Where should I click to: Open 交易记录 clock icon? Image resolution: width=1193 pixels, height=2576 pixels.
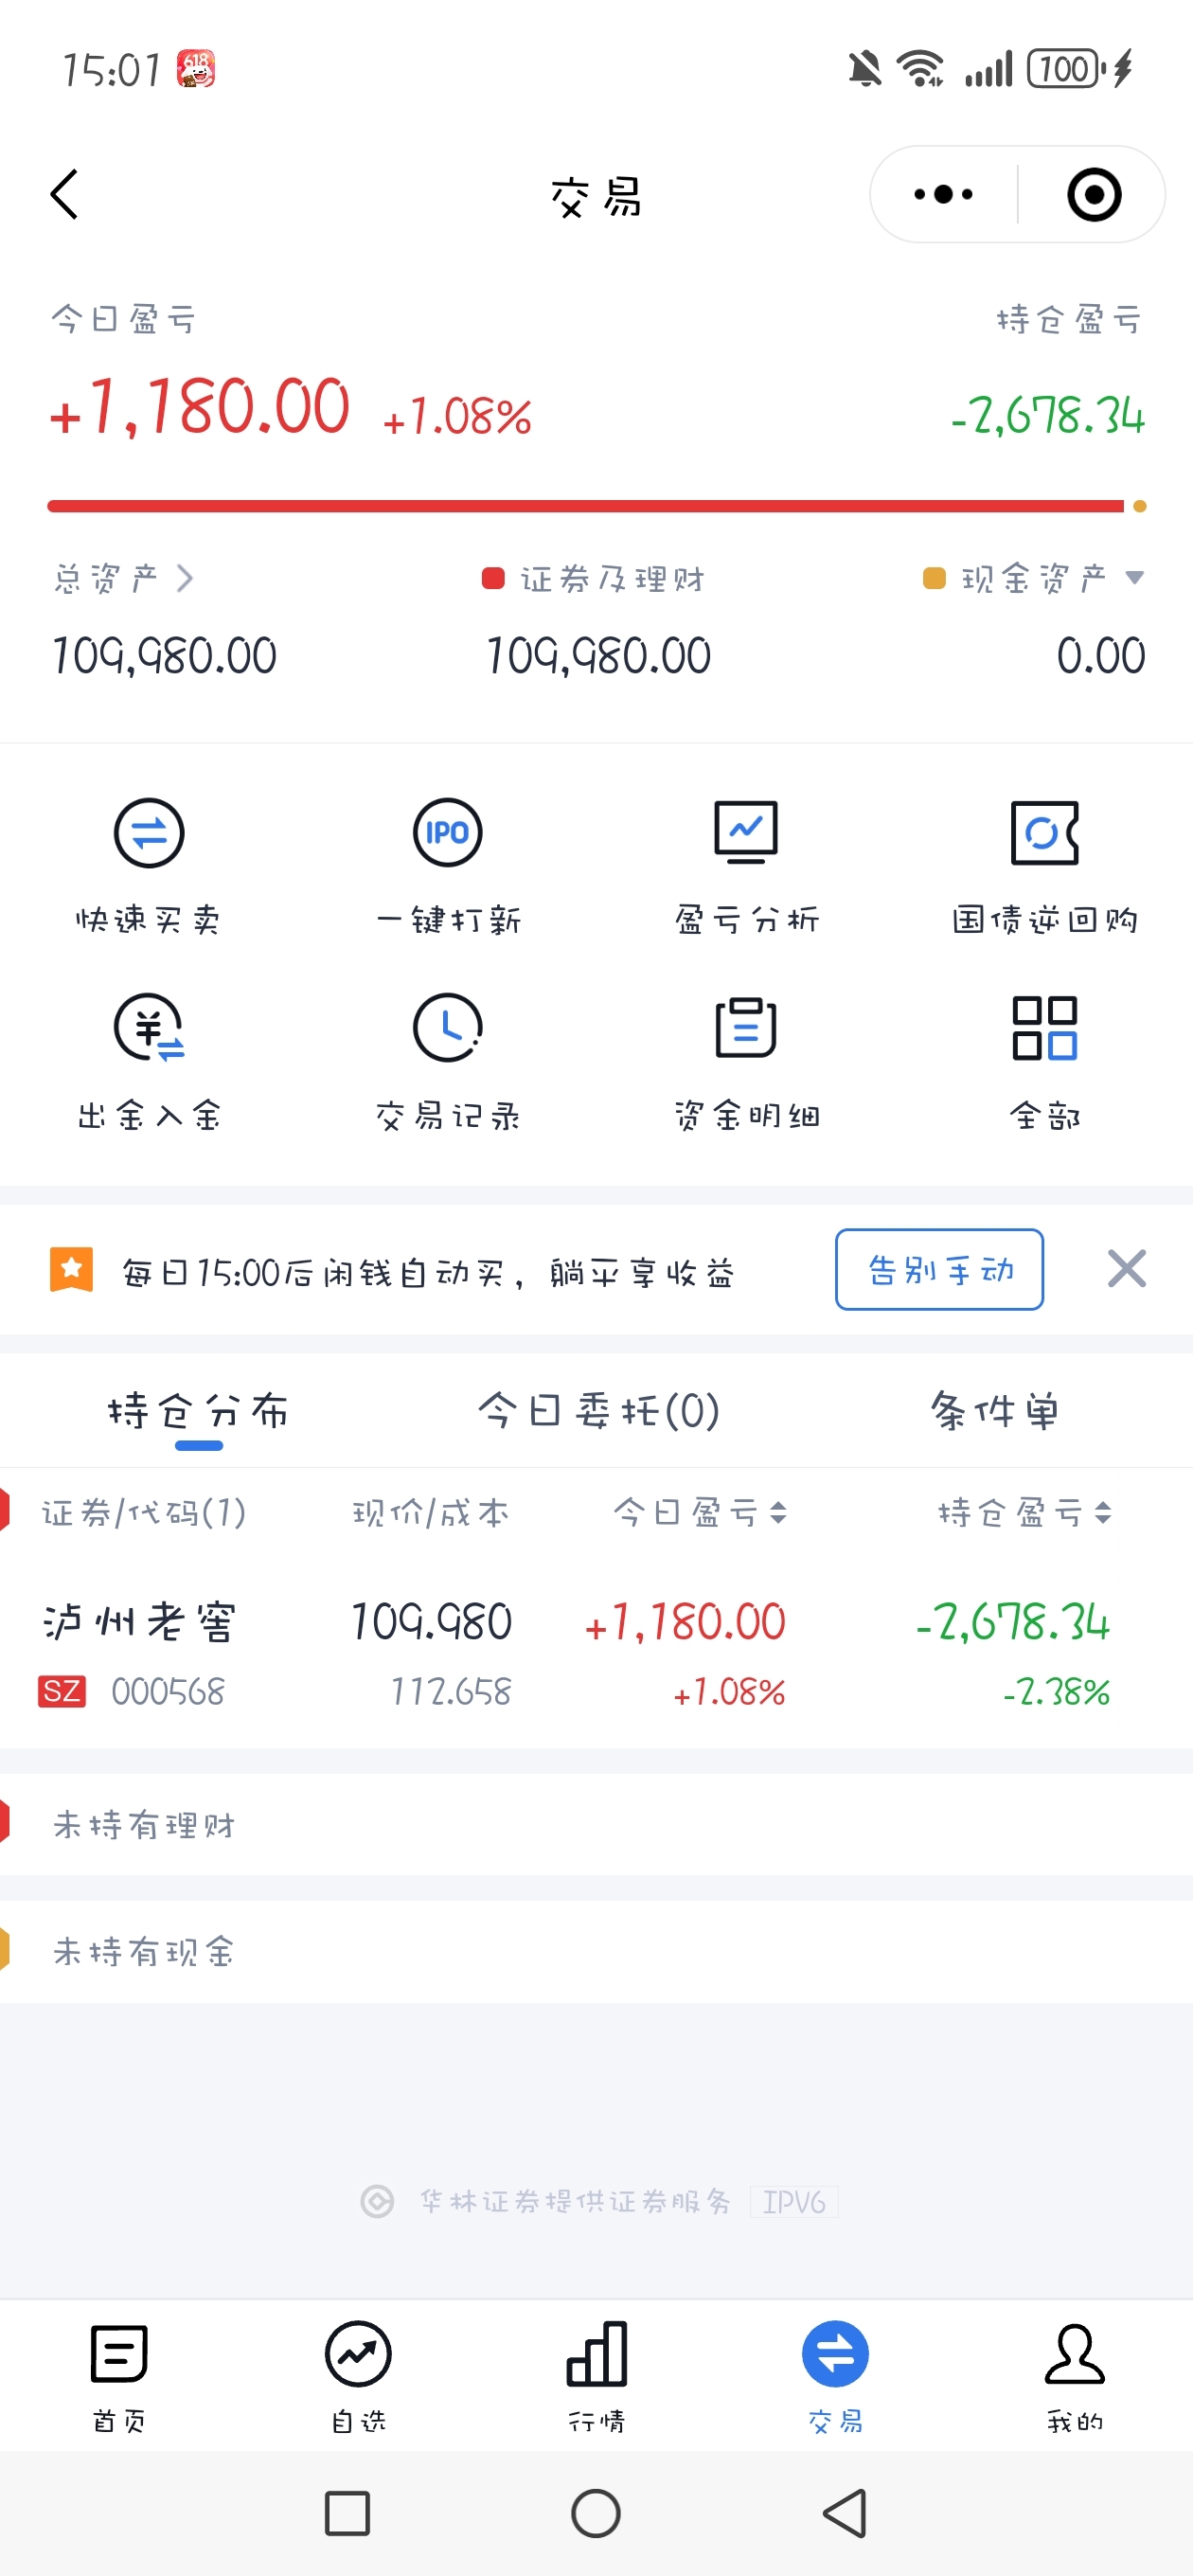pos(447,1028)
